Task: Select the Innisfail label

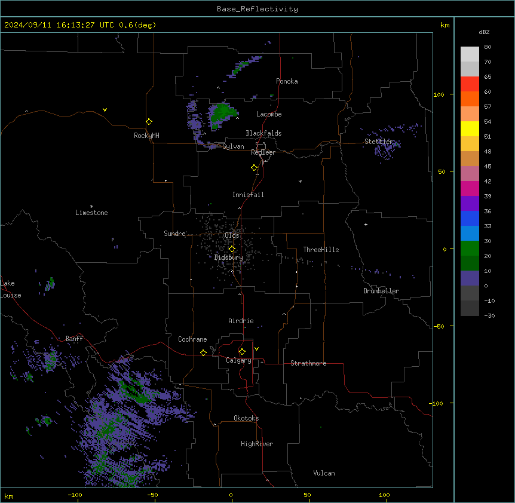Action: coord(248,195)
